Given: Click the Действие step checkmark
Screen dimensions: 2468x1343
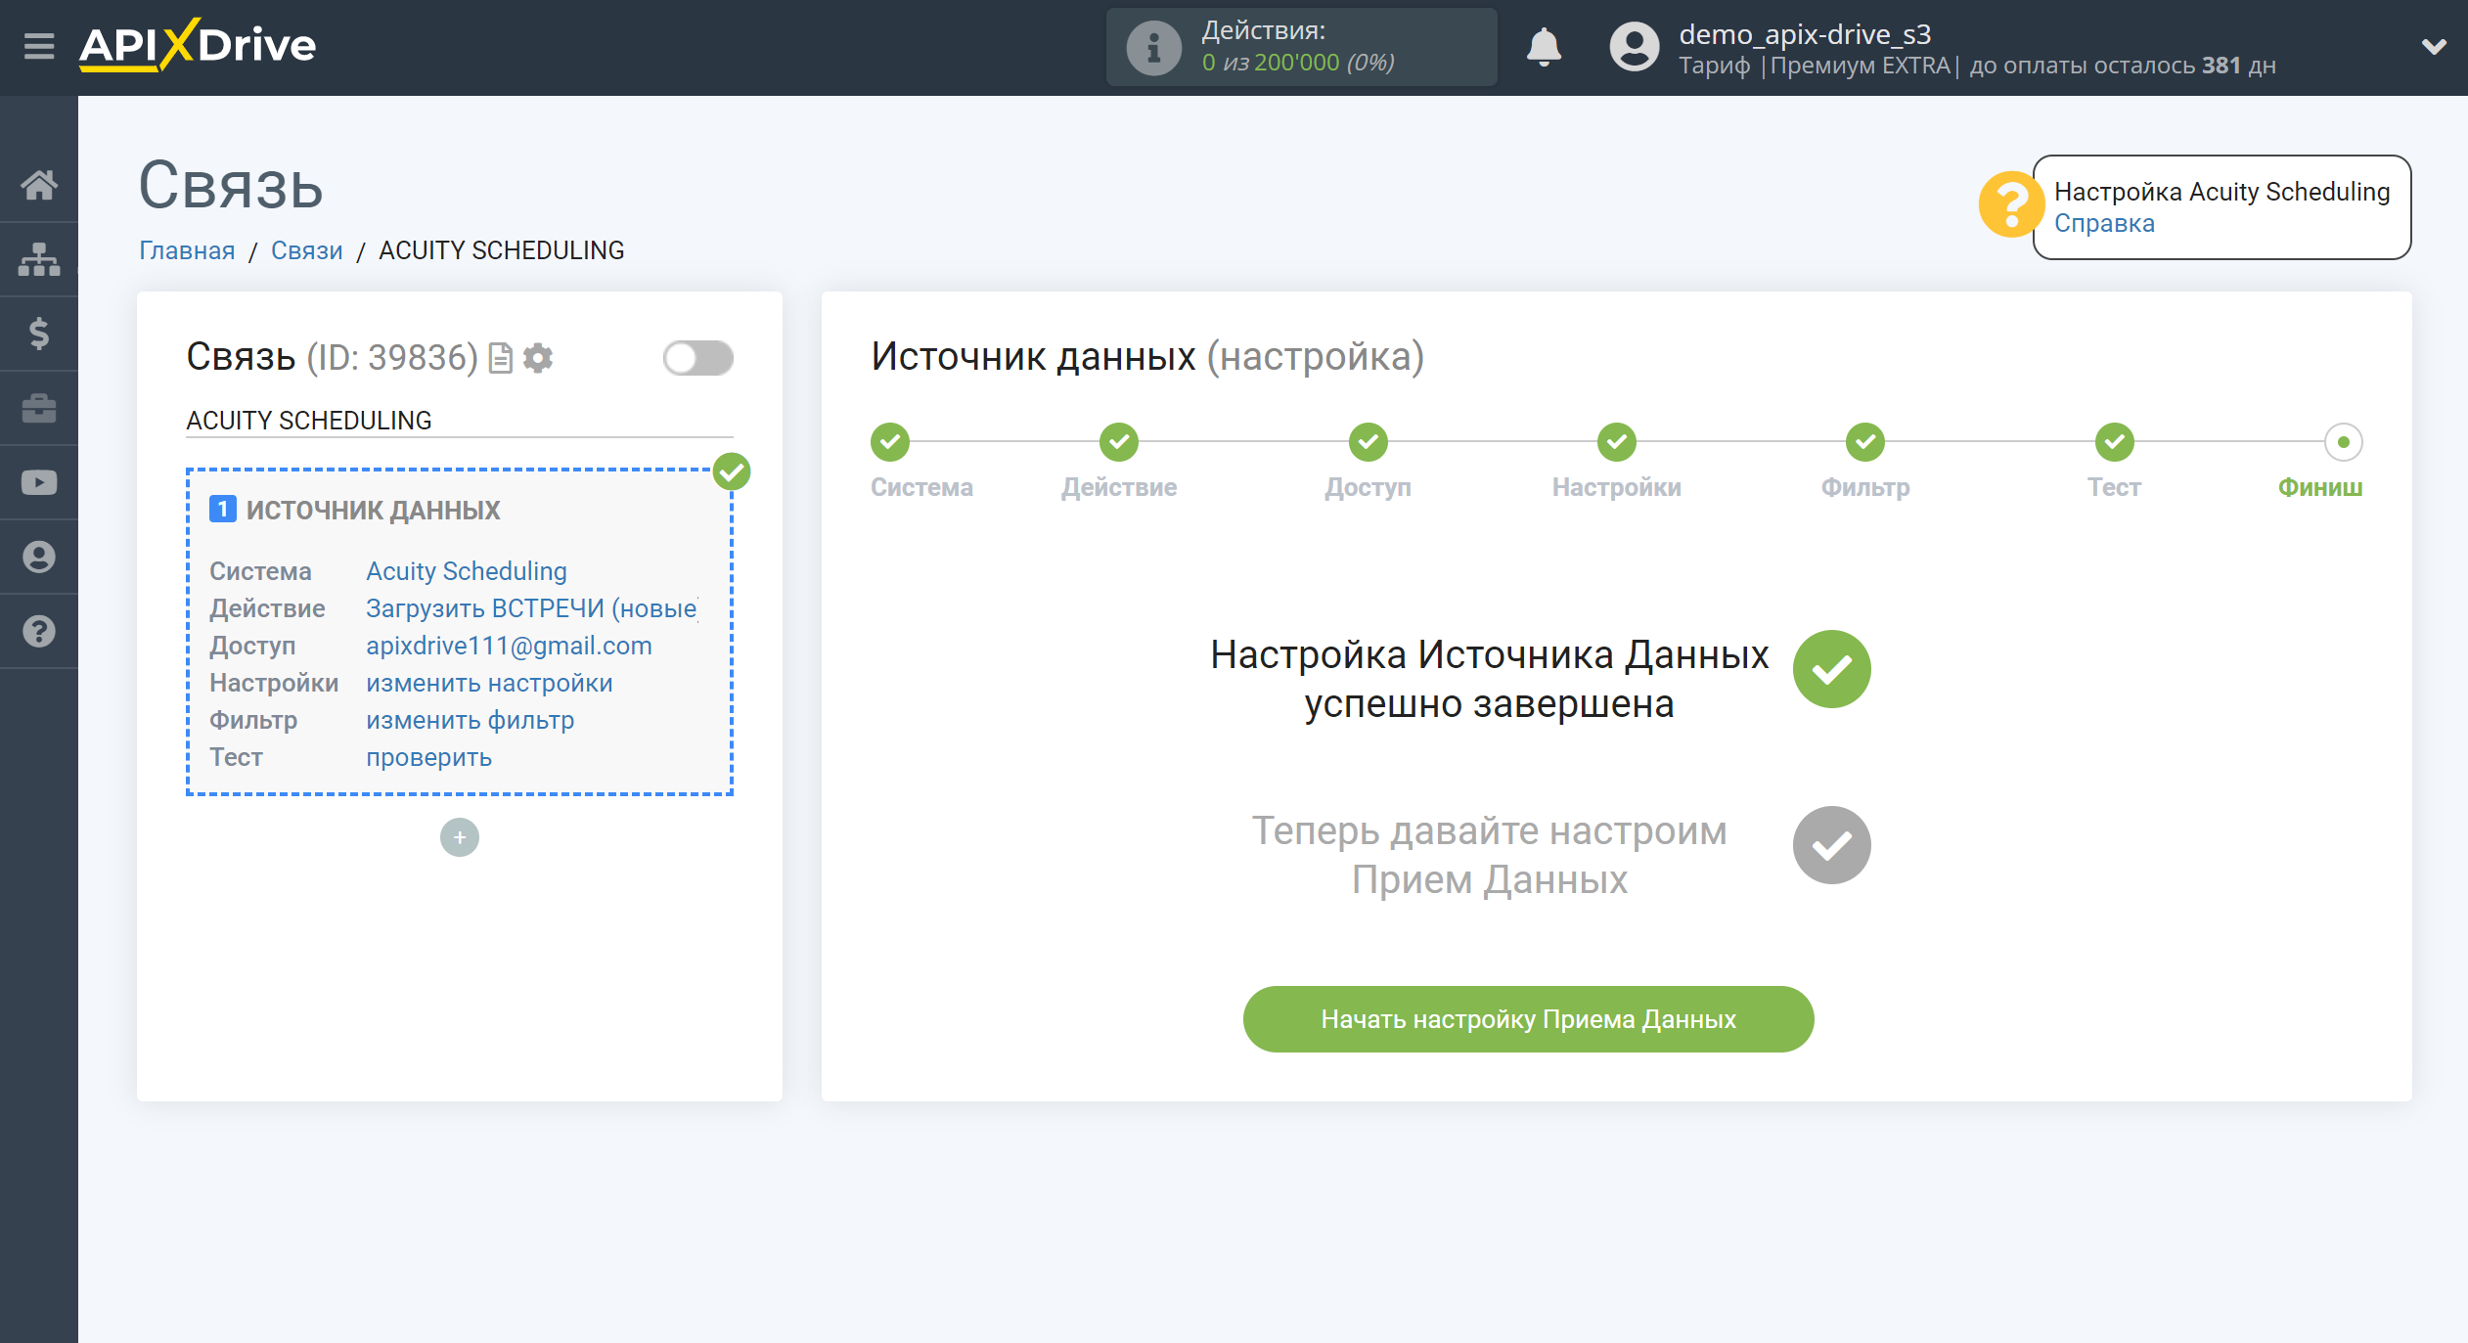Looking at the screenshot, I should 1119,442.
